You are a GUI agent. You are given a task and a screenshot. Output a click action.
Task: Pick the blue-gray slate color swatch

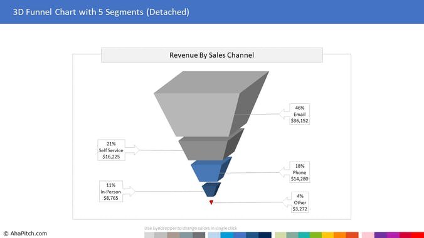point(186,235)
